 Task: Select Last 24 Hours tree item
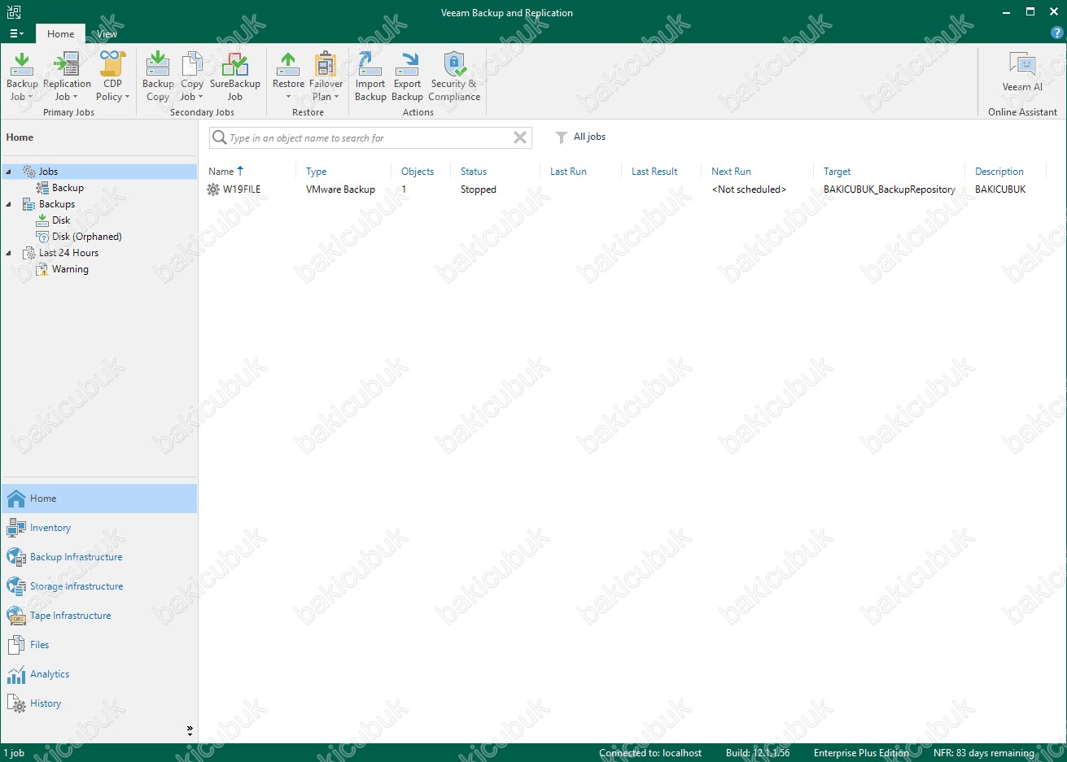[68, 253]
